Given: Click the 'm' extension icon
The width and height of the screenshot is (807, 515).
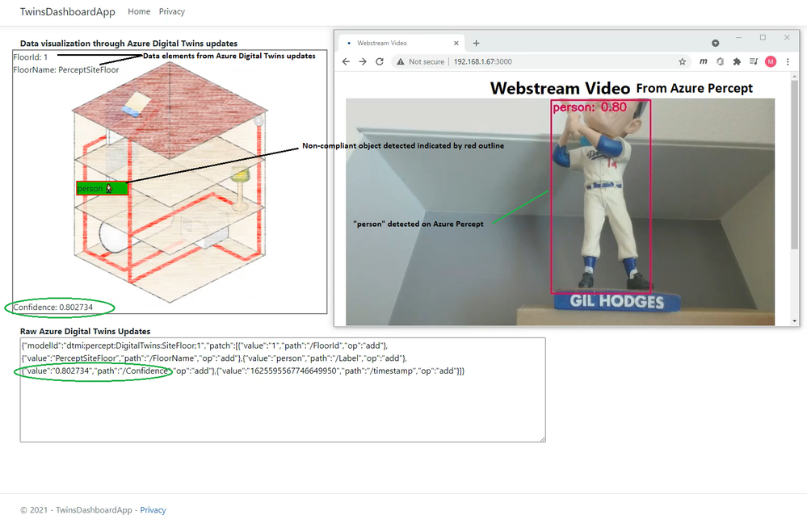Looking at the screenshot, I should (x=703, y=61).
